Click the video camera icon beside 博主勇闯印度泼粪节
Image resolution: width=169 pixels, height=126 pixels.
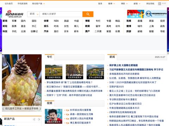(x=67, y=123)
